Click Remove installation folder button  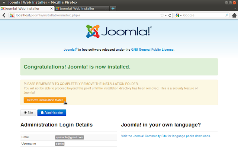[45, 100]
